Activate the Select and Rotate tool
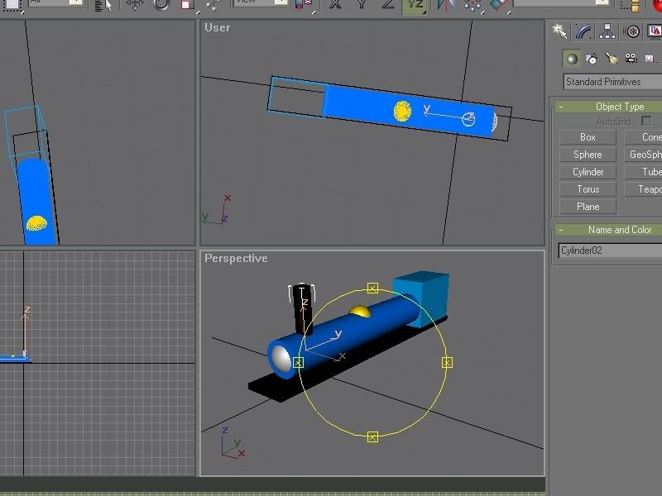The image size is (662, 496). (161, 5)
